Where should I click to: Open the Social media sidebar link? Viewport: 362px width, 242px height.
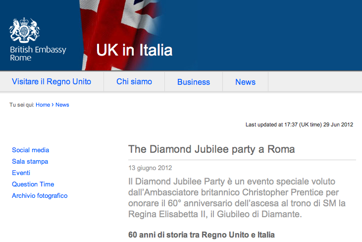(31, 150)
